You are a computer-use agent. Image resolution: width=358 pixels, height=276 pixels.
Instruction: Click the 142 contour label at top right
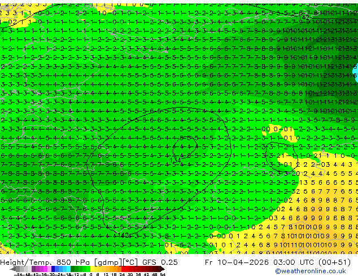click(304, 17)
